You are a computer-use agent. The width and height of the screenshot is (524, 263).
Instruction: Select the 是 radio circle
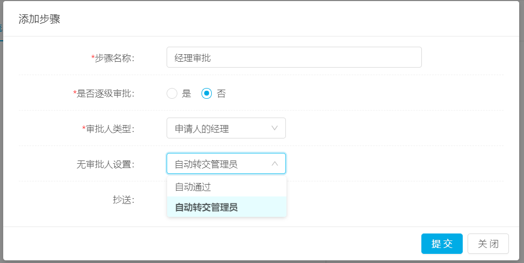click(x=172, y=93)
